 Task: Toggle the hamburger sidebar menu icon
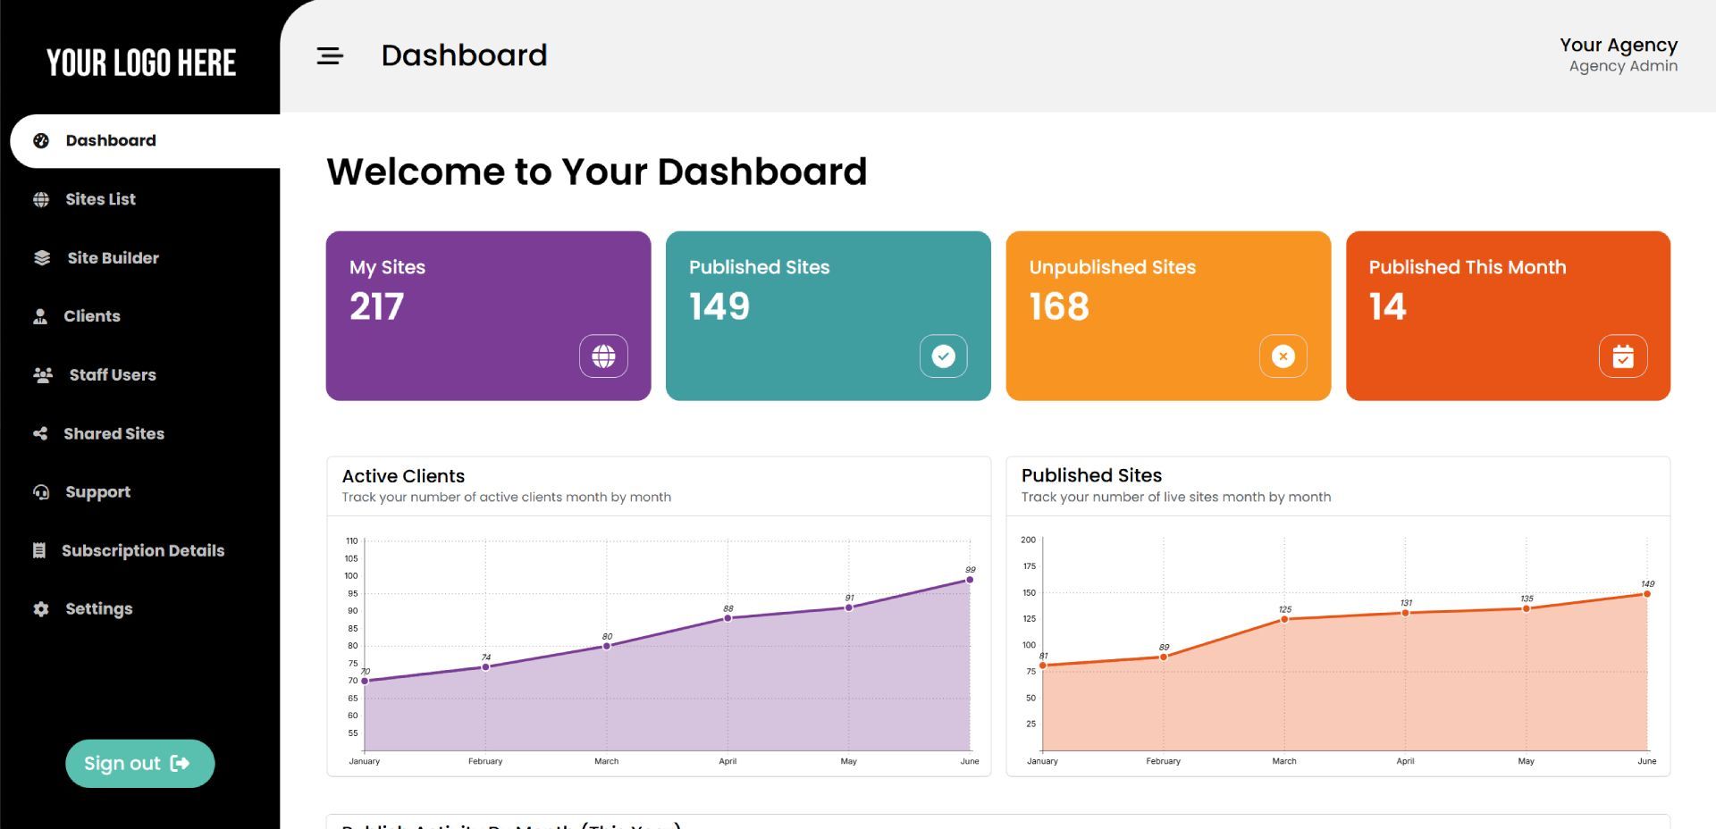[x=330, y=56]
